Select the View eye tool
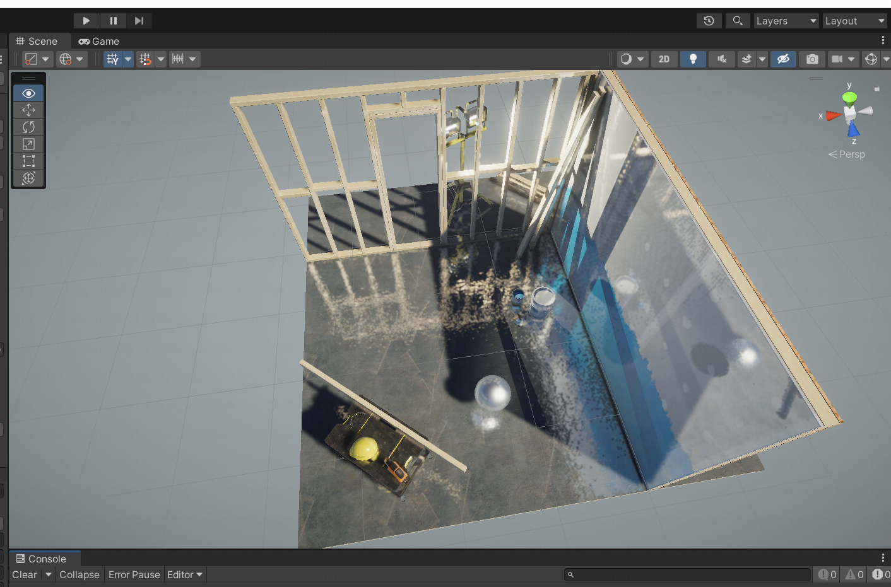 tap(28, 93)
